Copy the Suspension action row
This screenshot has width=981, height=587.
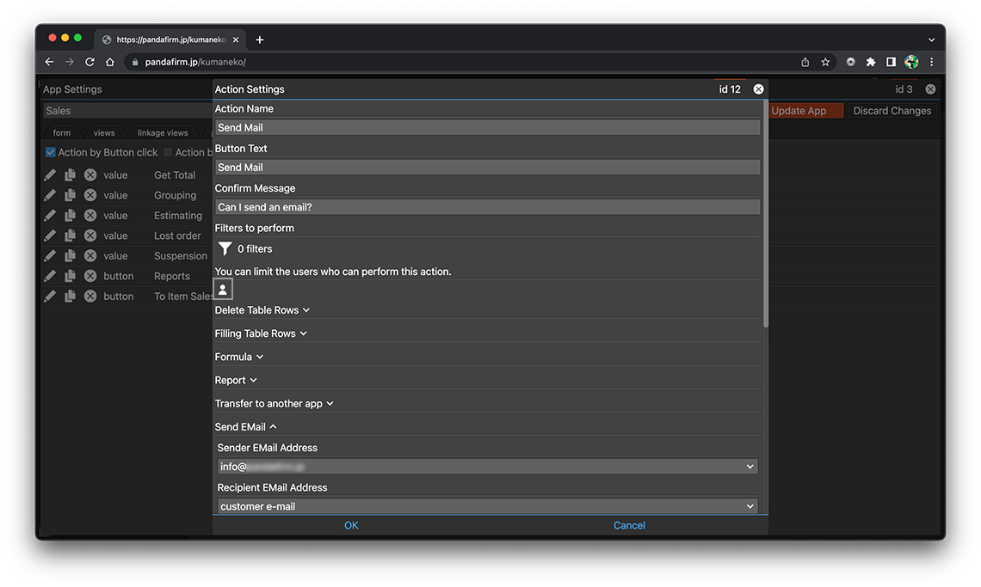(70, 256)
